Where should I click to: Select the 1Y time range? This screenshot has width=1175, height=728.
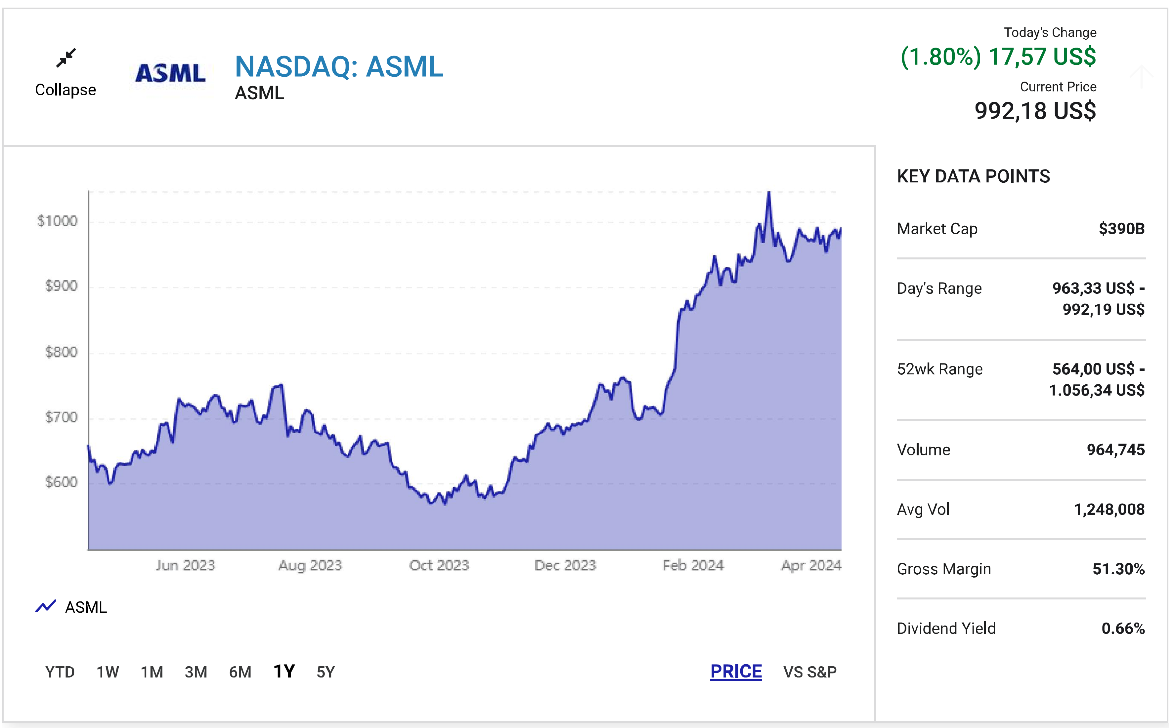tap(284, 671)
